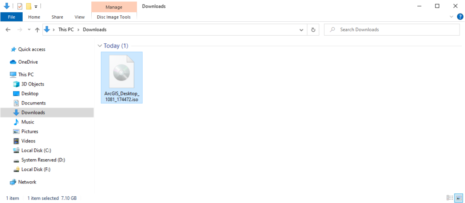
Task: Open Quick access in navigation pane
Action: (x=32, y=49)
